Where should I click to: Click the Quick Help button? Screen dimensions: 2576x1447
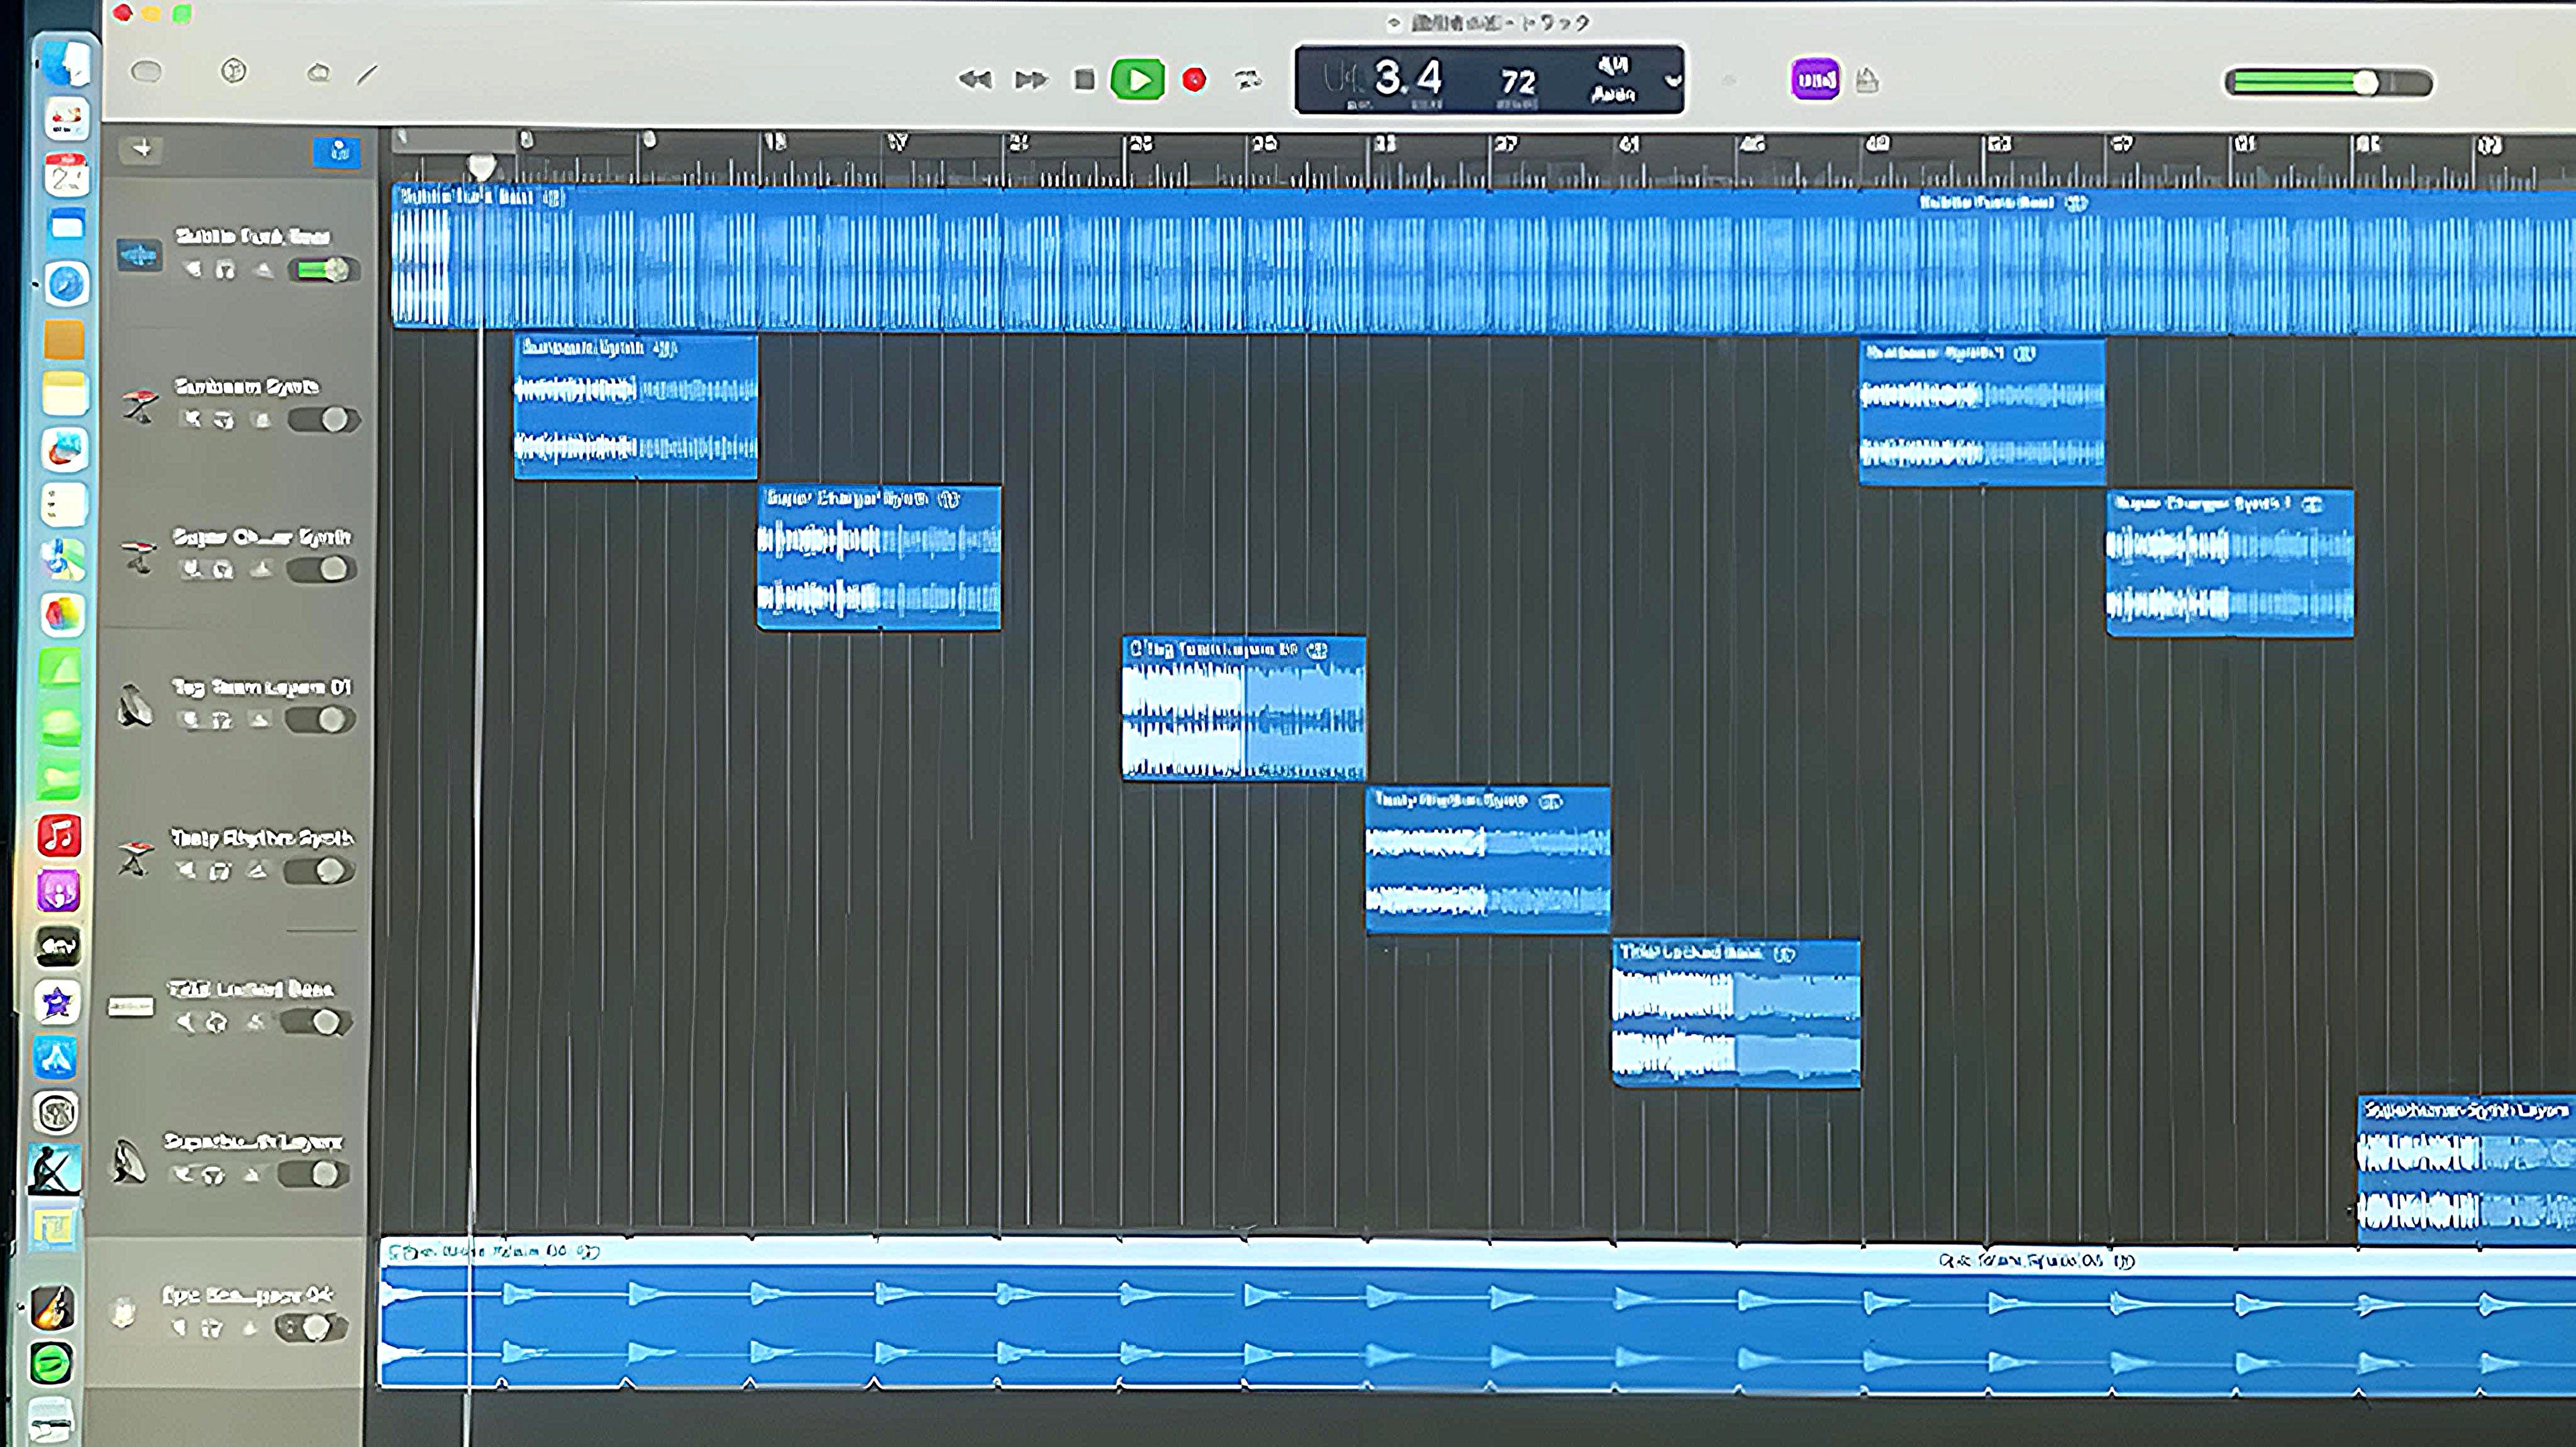pyautogui.click(x=234, y=72)
